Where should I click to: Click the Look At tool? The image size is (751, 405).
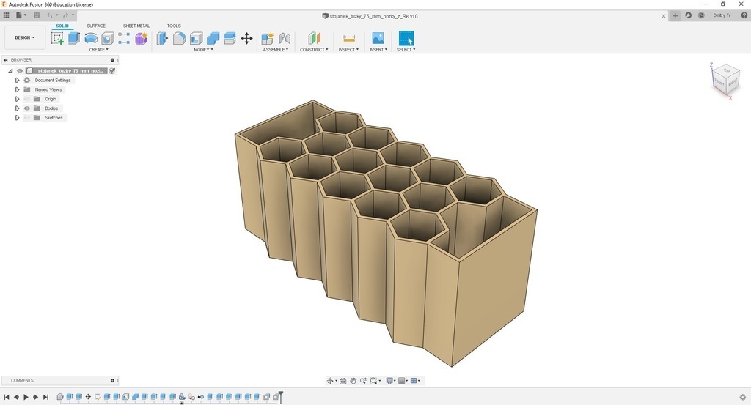[343, 381]
